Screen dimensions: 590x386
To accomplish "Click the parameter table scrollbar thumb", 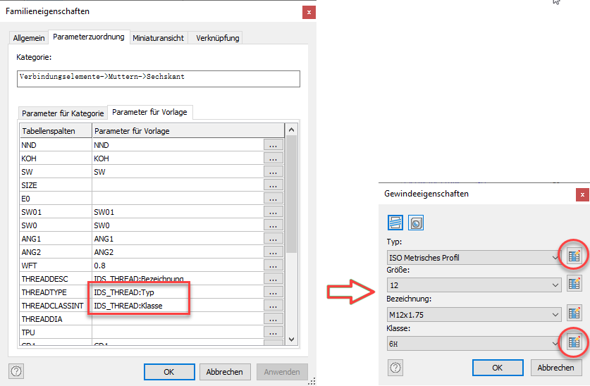I will [291, 194].
